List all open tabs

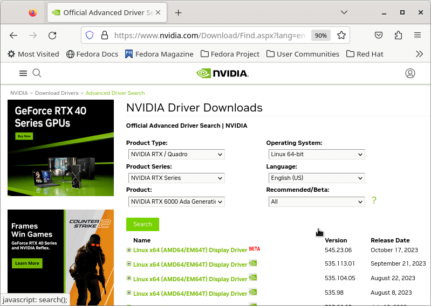point(344,12)
